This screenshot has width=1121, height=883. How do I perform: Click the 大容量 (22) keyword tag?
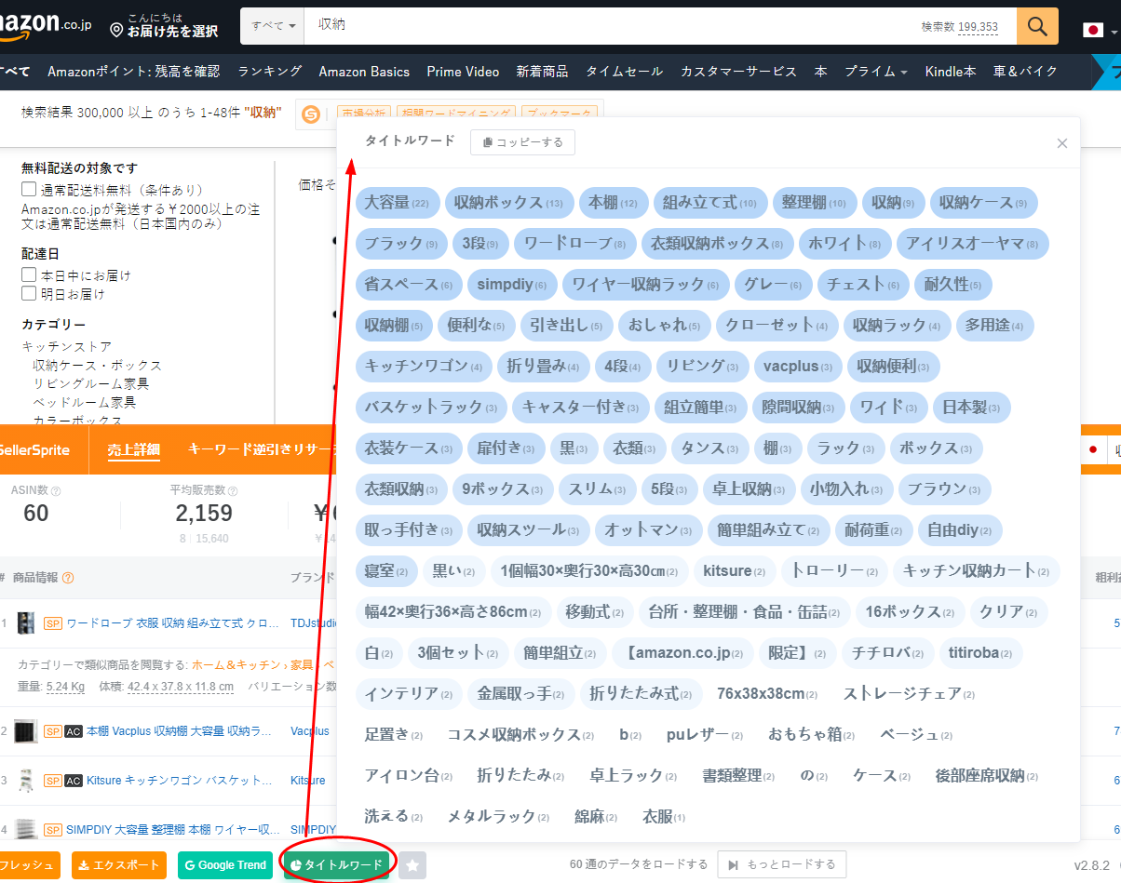397,203
